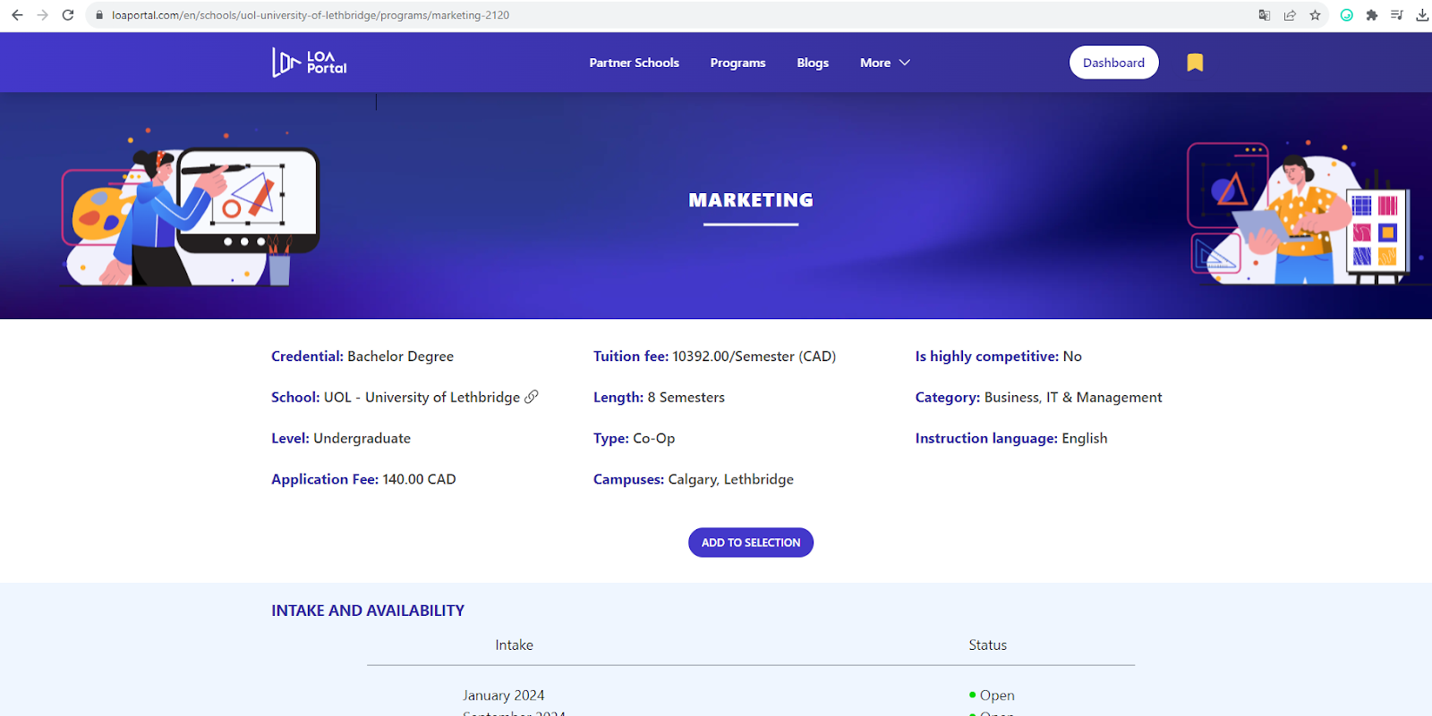The width and height of the screenshot is (1432, 716).
Task: Open browser downloads
Action: coord(1422,15)
